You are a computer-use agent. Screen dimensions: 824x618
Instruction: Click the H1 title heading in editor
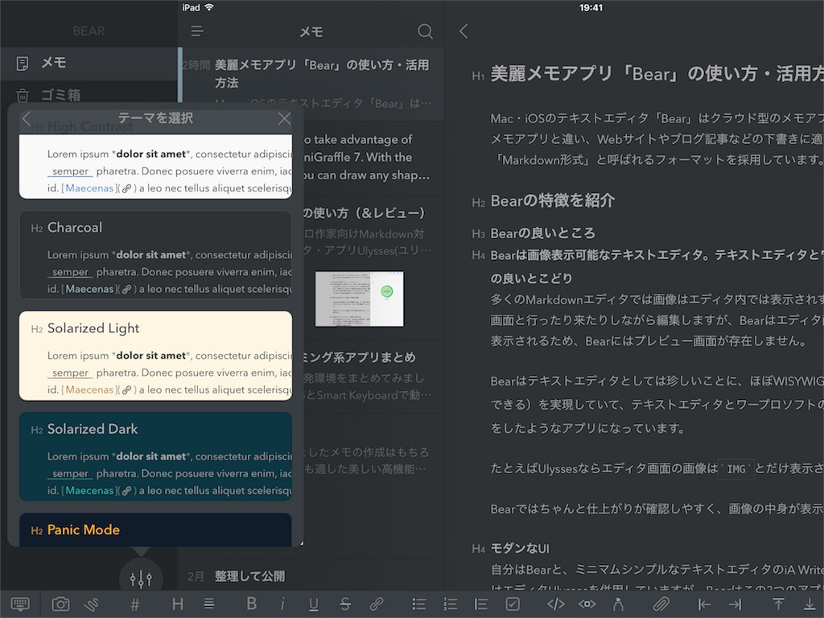[x=657, y=73]
